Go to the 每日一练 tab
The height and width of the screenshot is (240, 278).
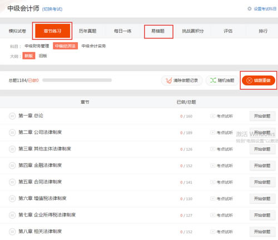coord(122,31)
